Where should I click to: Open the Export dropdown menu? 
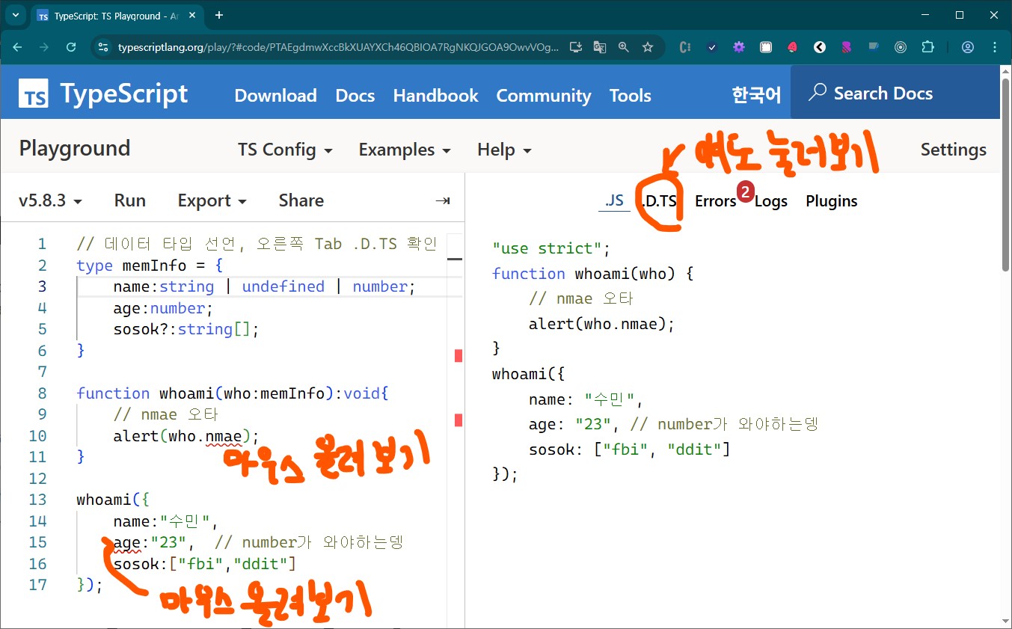(212, 200)
